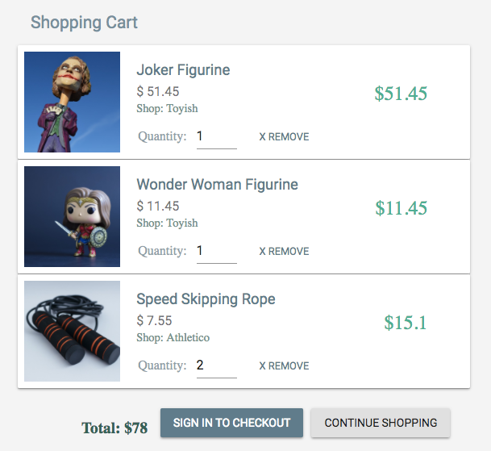Screen dimensions: 491x451
Task: Select the Speed Skipping Rope photo
Action: coord(72,332)
